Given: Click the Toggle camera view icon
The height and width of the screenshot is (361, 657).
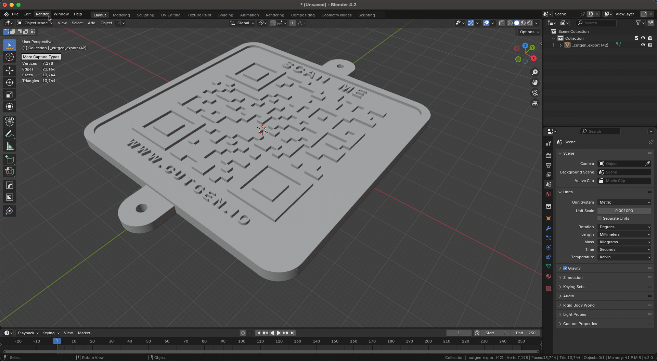Looking at the screenshot, I should (x=534, y=93).
